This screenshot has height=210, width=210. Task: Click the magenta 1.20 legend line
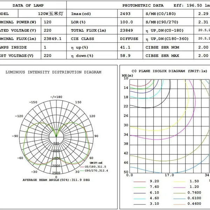[179, 187]
